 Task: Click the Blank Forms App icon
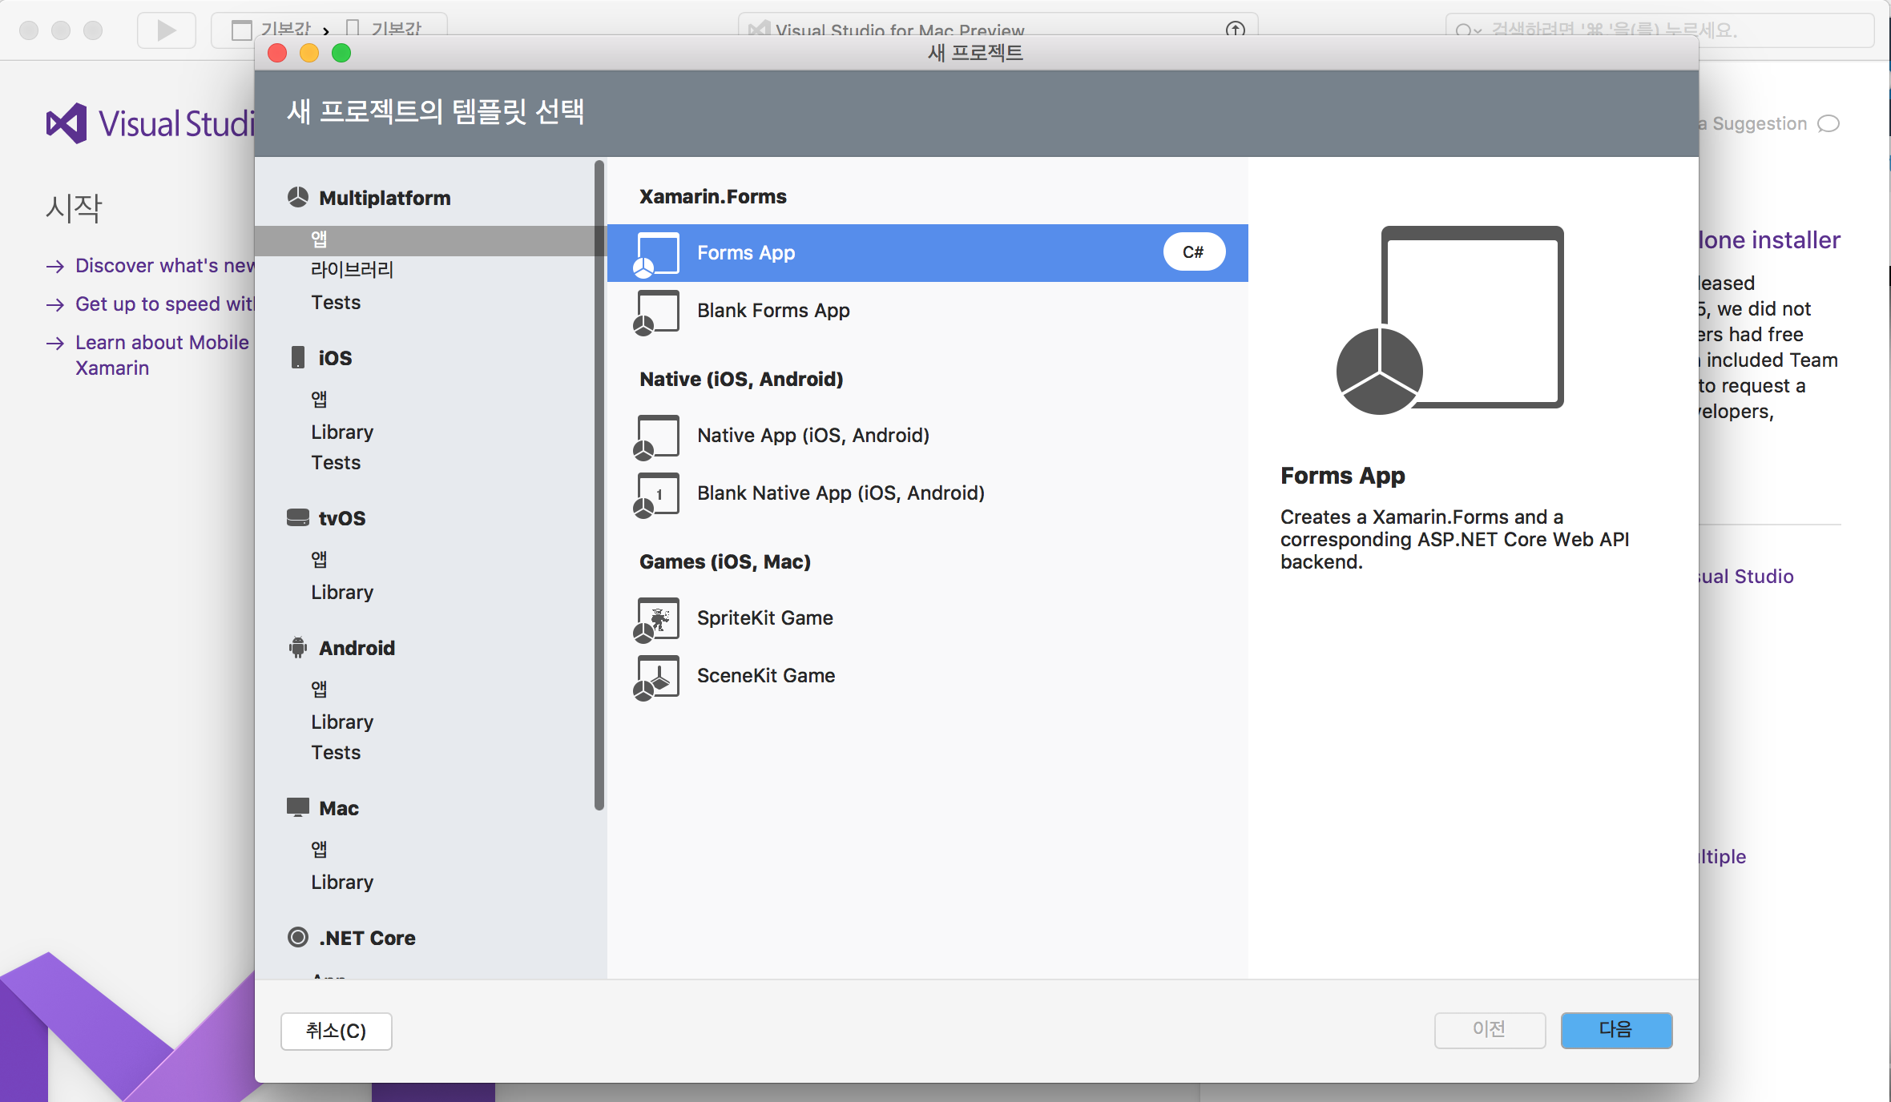click(x=657, y=312)
